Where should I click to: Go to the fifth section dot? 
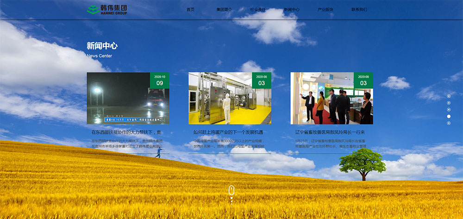(x=449, y=123)
